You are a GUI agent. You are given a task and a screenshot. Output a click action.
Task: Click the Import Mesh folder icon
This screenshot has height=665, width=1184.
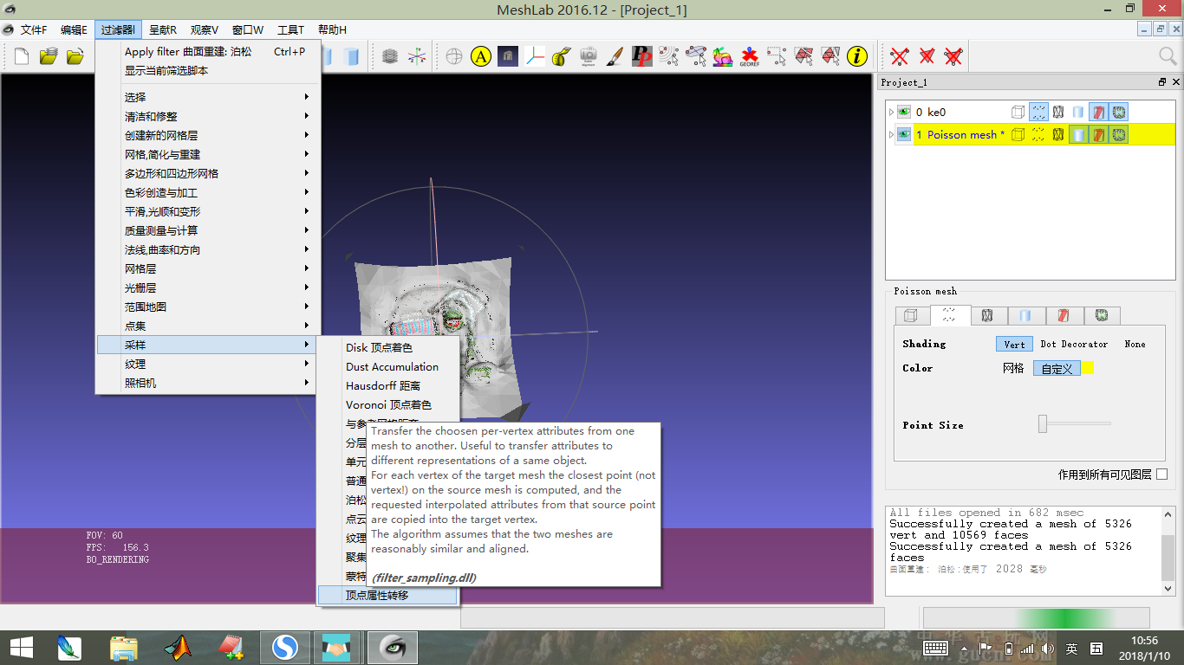[75, 56]
